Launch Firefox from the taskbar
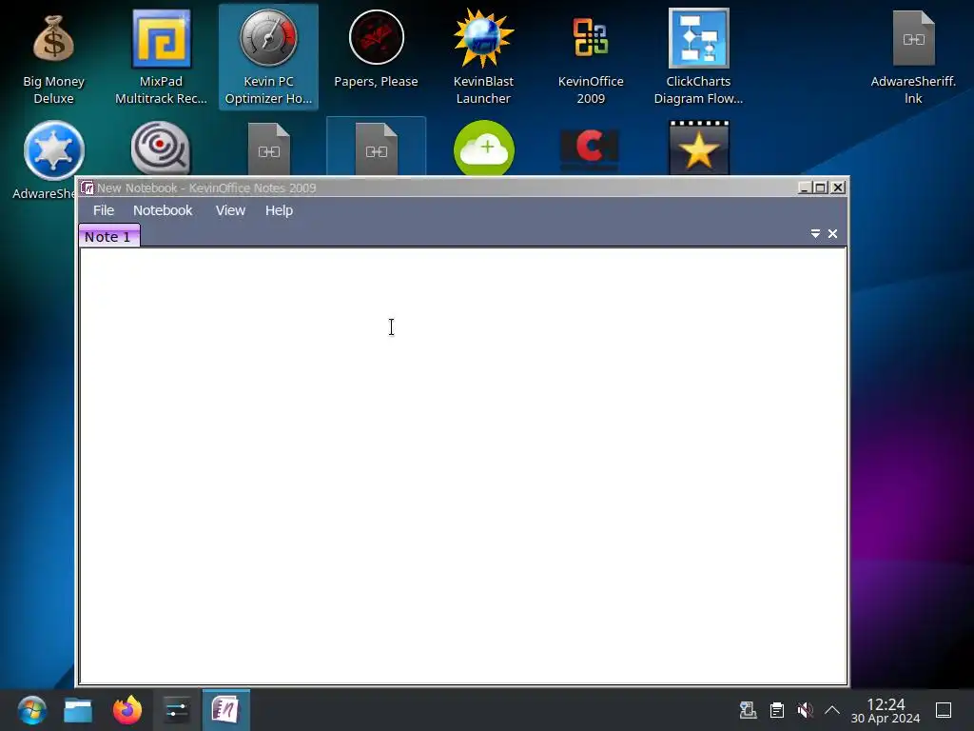The width and height of the screenshot is (974, 731). 127,710
